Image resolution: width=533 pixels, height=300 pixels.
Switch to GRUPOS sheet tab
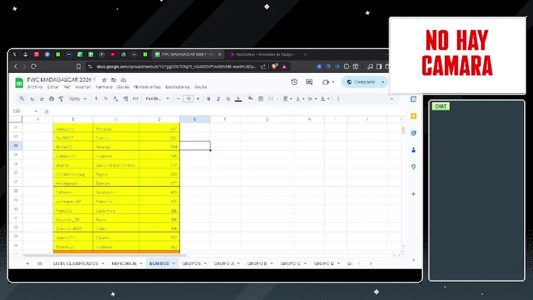[x=191, y=263]
